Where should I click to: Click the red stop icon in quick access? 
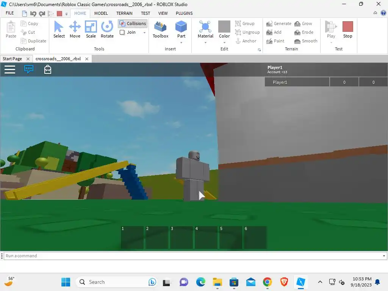coord(59,14)
